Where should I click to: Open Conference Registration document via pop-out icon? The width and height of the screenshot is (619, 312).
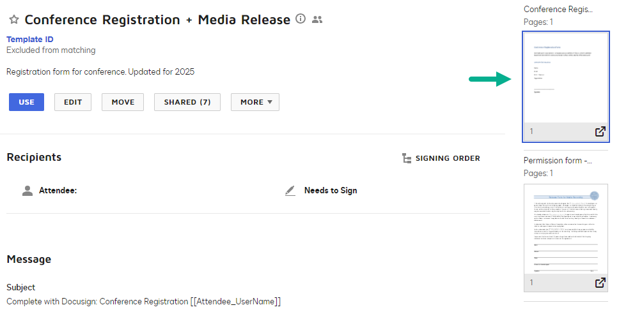[600, 131]
